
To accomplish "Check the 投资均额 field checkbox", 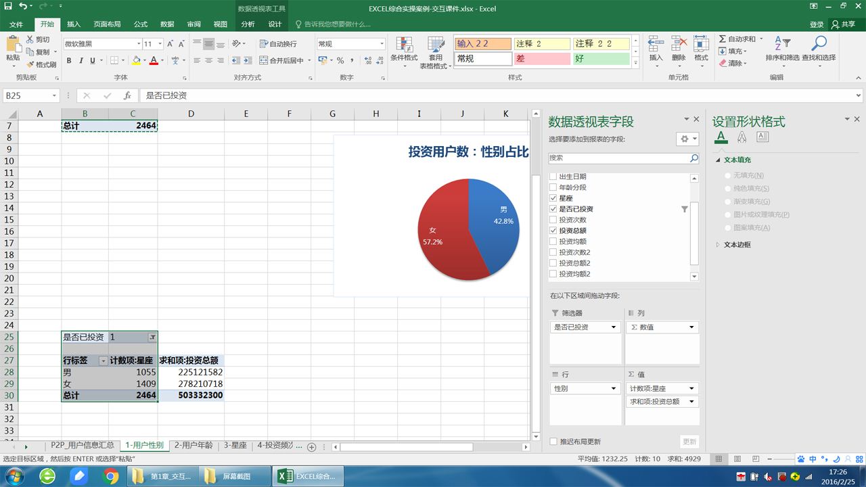I will pos(553,241).
